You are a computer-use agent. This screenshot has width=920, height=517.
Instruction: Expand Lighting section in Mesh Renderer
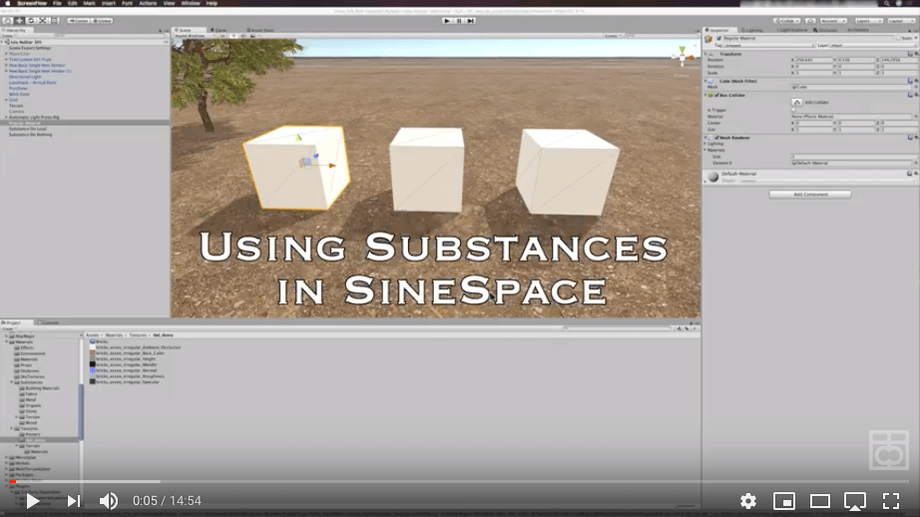point(705,144)
